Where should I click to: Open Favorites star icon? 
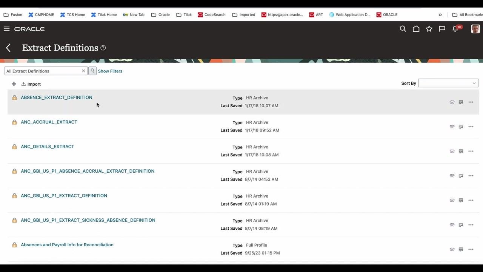[429, 29]
